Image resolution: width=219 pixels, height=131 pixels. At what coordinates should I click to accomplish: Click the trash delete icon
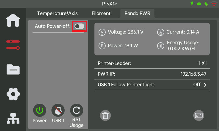[x=105, y=115]
